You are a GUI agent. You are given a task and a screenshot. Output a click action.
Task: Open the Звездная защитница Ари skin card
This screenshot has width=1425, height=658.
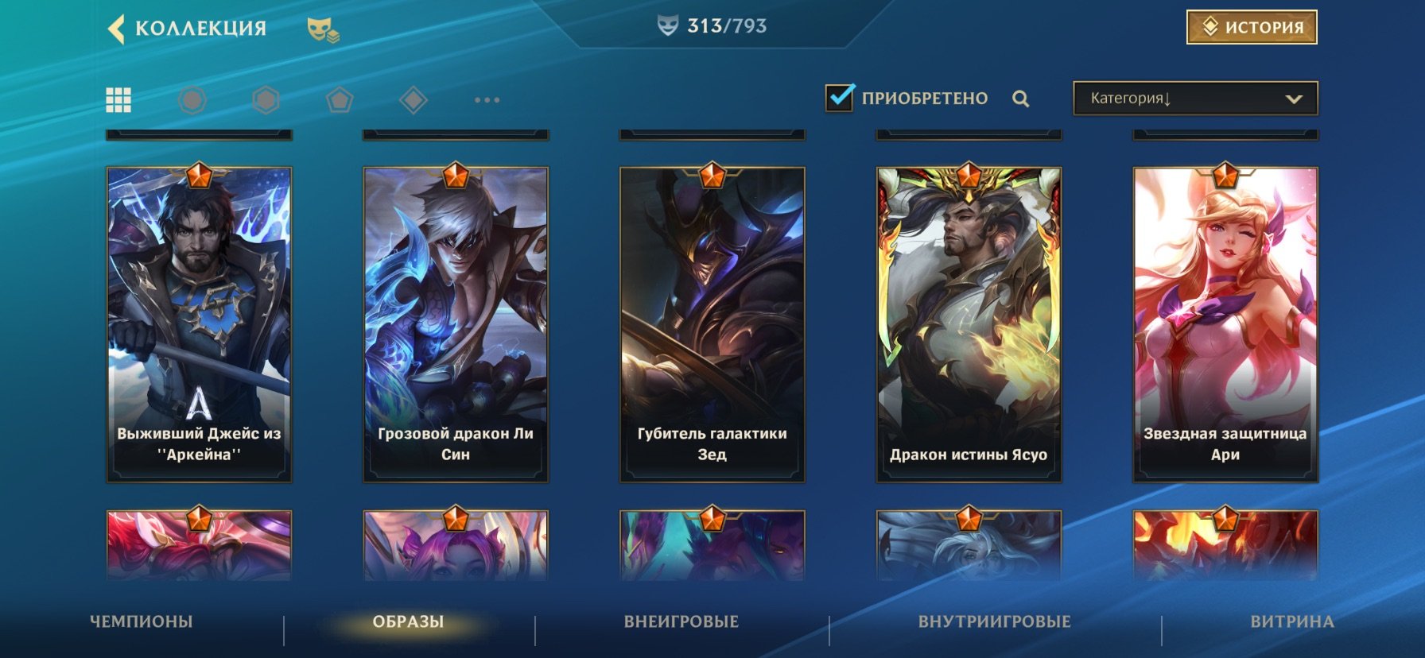click(x=1225, y=324)
